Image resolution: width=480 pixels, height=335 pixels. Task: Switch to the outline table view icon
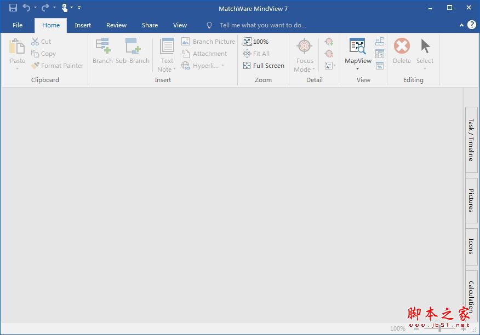pyautogui.click(x=380, y=54)
